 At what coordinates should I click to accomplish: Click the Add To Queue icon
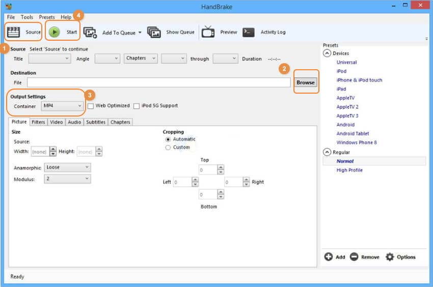coord(90,33)
